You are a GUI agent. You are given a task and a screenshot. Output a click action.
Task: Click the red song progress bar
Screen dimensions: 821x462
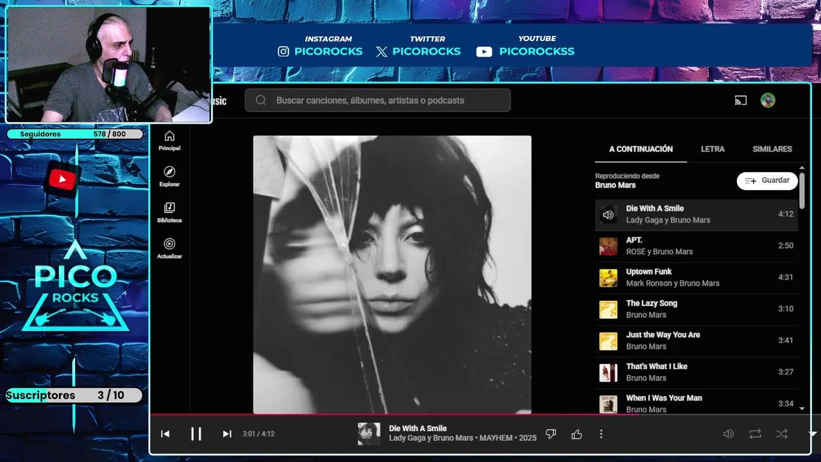(x=394, y=415)
